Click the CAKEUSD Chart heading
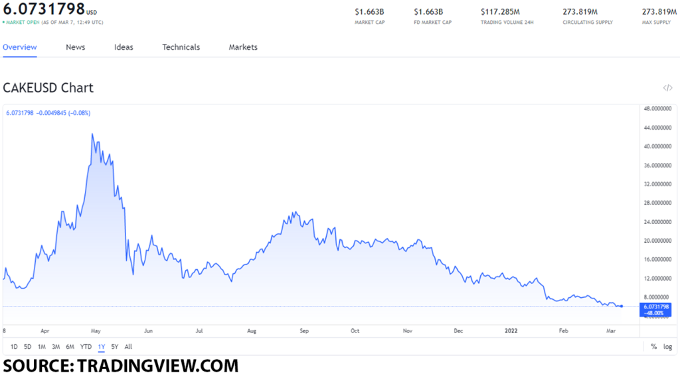The width and height of the screenshot is (680, 375). 48,88
